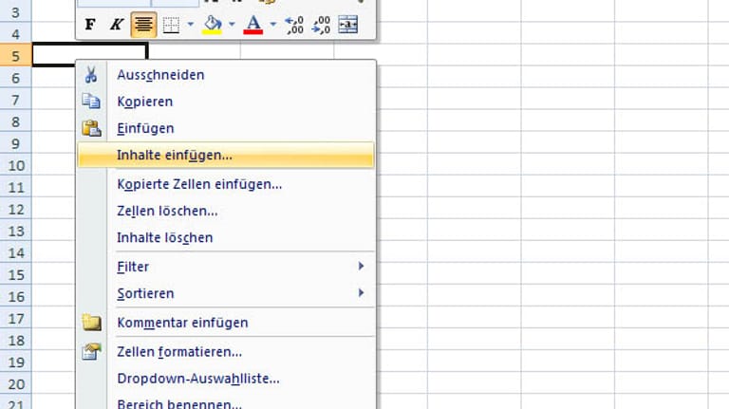Apply bottom border with the borders icon
729x409 pixels.
pyautogui.click(x=171, y=25)
